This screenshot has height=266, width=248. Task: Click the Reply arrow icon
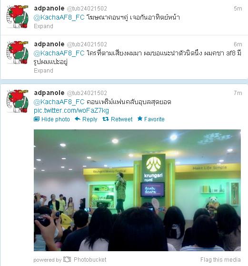tap(78, 119)
